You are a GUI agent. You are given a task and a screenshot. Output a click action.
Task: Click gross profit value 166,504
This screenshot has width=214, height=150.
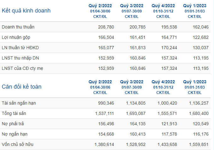(x=106, y=38)
